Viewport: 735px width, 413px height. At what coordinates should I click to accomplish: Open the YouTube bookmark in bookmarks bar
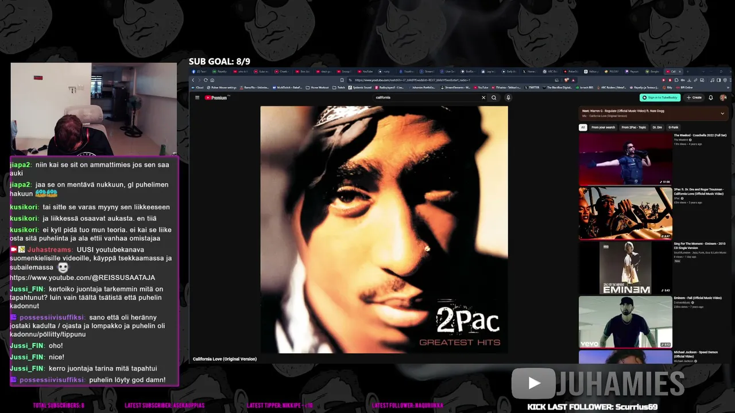(481, 88)
